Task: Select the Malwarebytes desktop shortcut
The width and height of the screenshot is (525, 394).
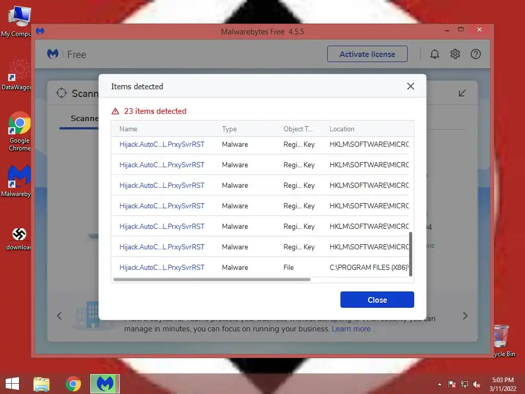Action: pyautogui.click(x=17, y=181)
